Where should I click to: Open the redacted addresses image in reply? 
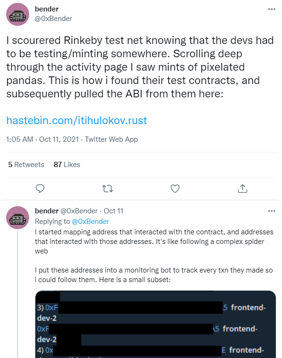click(x=156, y=324)
